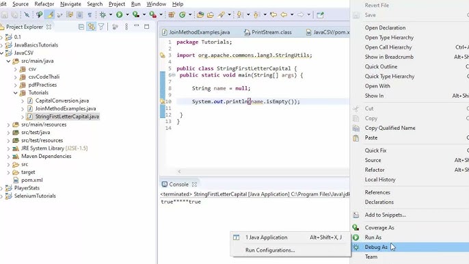Expand the Maven Dependencies node
This screenshot has width=469, height=264.
(8, 156)
